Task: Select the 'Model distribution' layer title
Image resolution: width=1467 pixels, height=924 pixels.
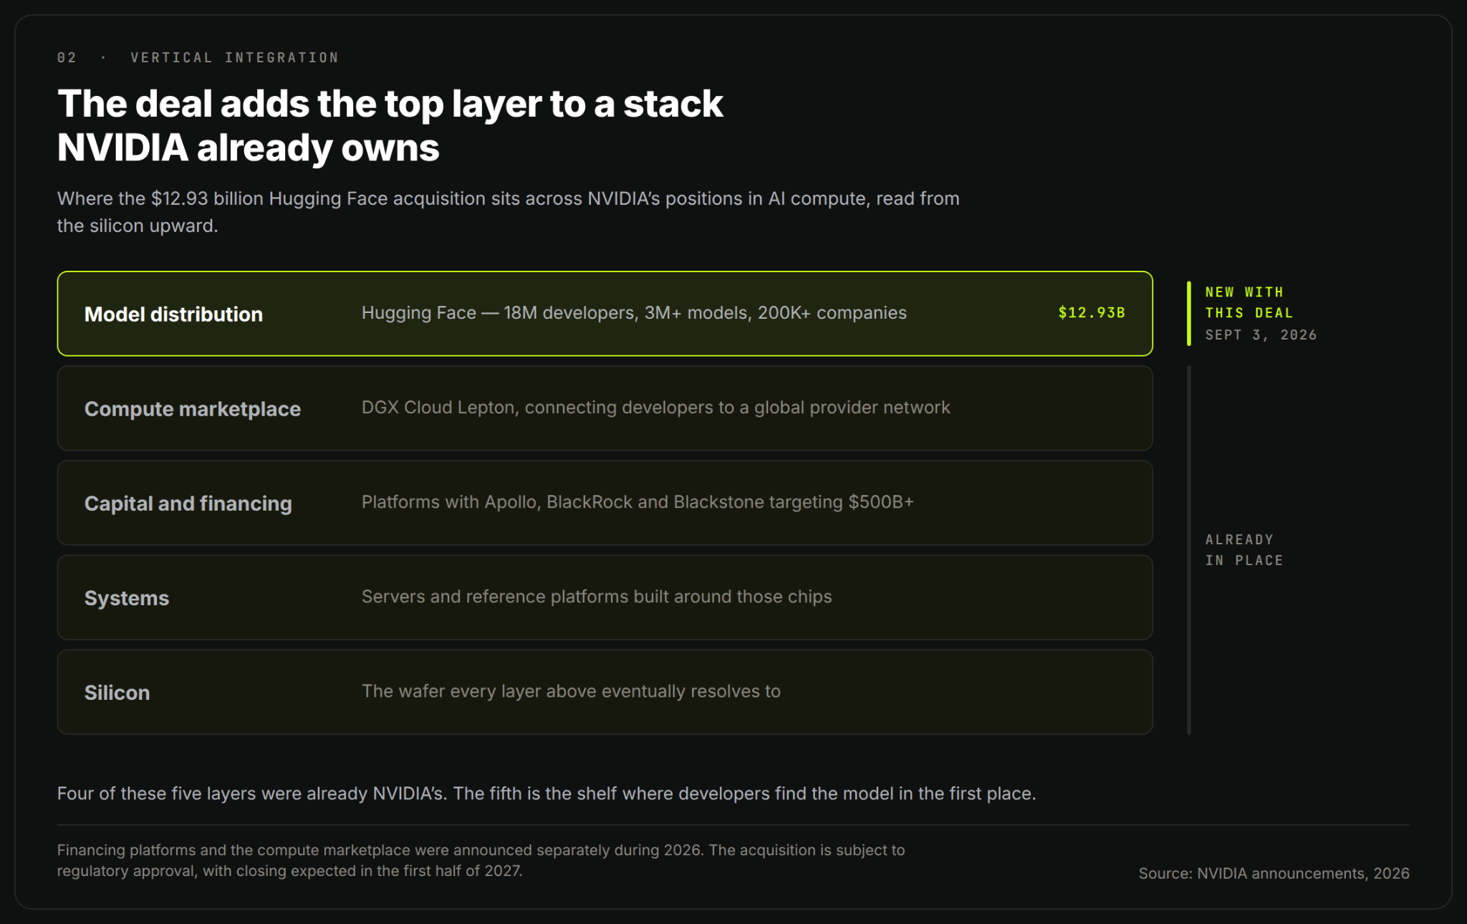Action: 173,314
